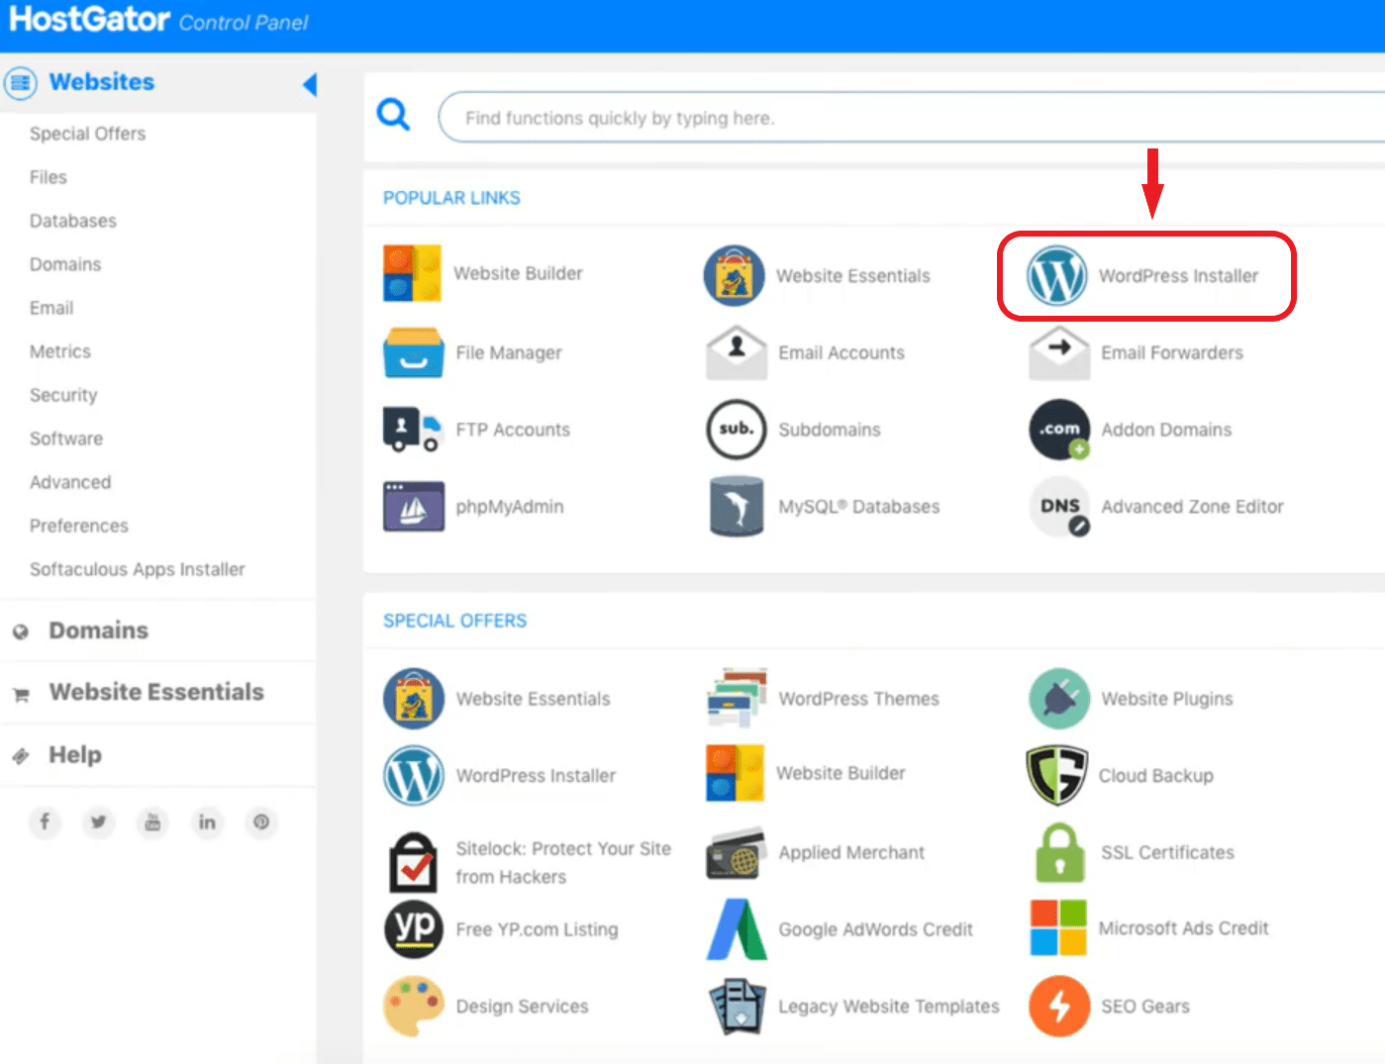This screenshot has height=1064, width=1385.
Task: Click the Website Builder icon in Popular Links
Action: coord(412,273)
